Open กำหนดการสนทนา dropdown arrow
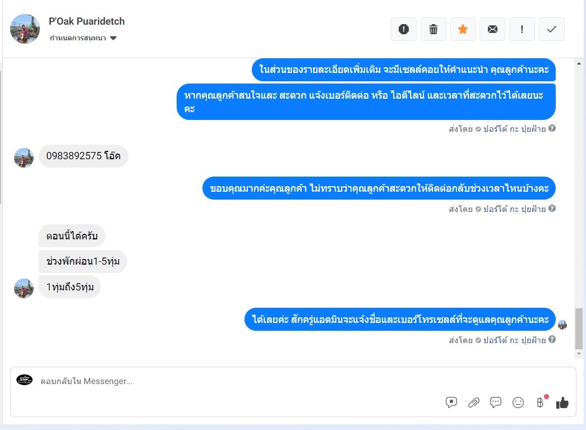The image size is (586, 430). pyautogui.click(x=113, y=38)
